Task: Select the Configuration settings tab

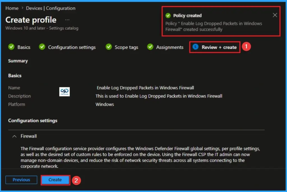Action: click(x=71, y=47)
